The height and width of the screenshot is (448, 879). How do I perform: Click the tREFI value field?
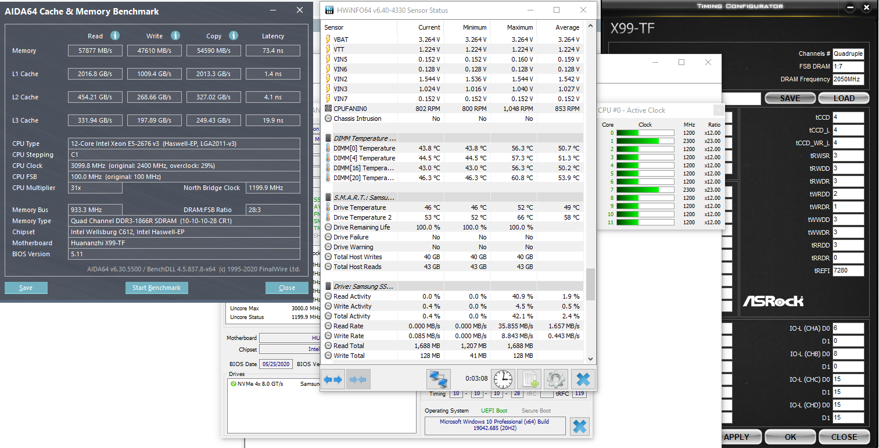point(848,271)
